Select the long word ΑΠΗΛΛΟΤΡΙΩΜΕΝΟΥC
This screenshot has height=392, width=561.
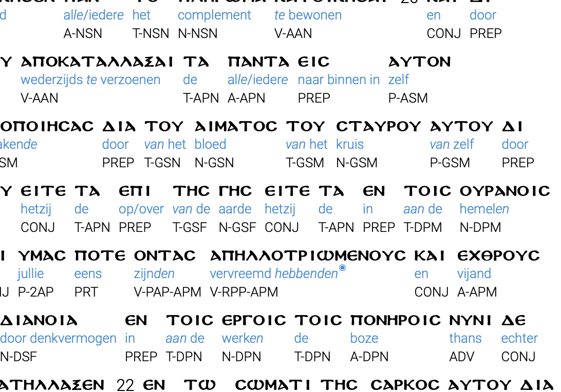click(308, 256)
